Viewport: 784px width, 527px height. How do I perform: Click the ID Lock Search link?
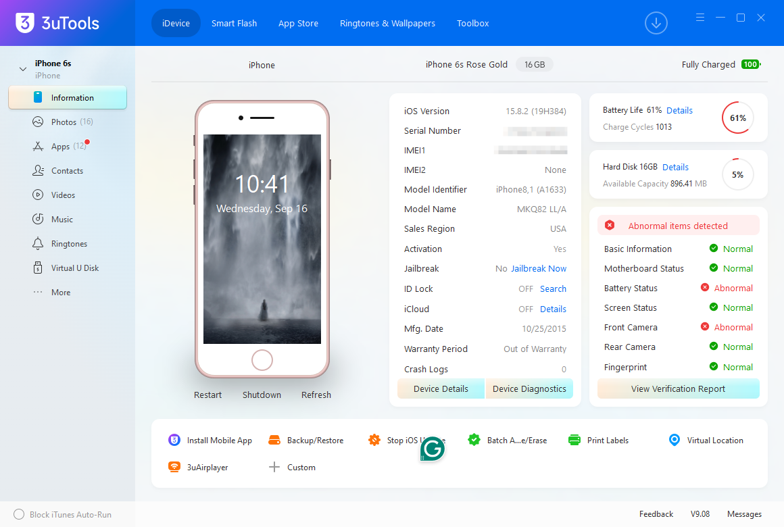(x=553, y=288)
